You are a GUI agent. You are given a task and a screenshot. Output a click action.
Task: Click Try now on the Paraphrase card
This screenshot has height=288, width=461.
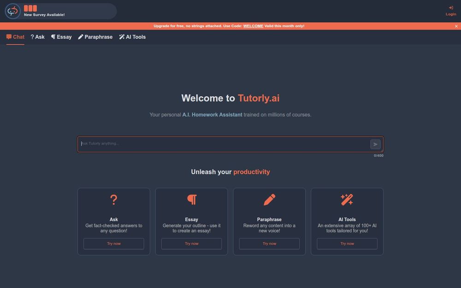[269, 244]
